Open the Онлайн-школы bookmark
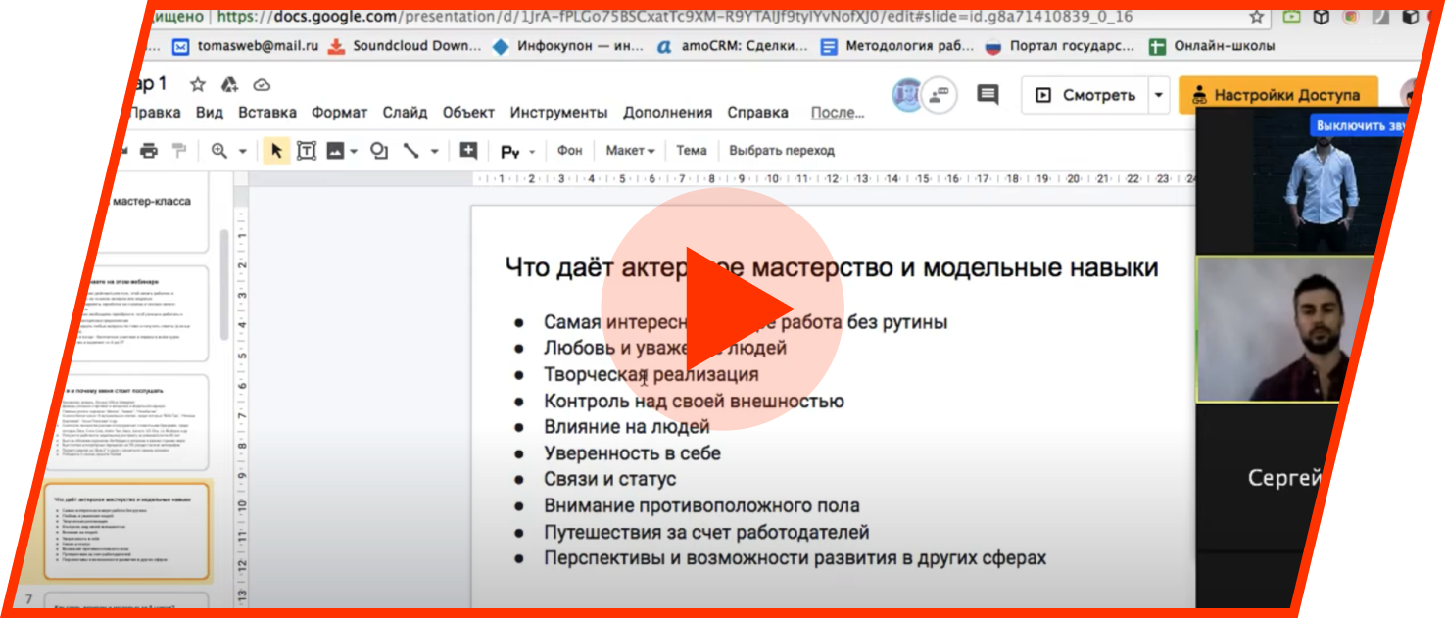Viewport: 1446px width, 618px height. (x=1213, y=46)
